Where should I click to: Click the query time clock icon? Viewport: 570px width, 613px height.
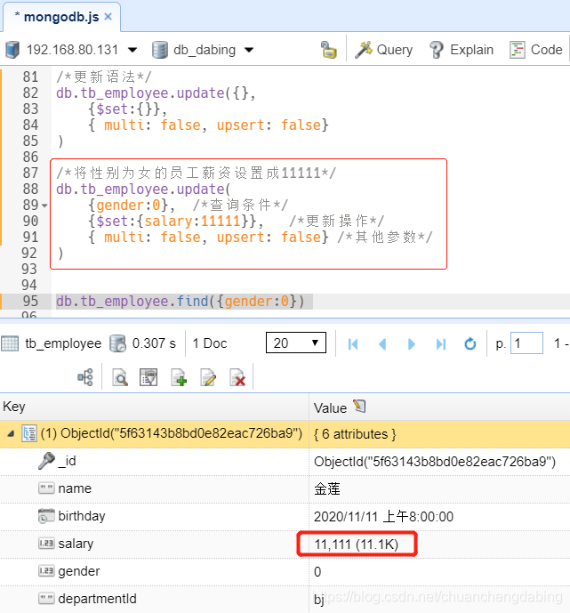click(117, 343)
